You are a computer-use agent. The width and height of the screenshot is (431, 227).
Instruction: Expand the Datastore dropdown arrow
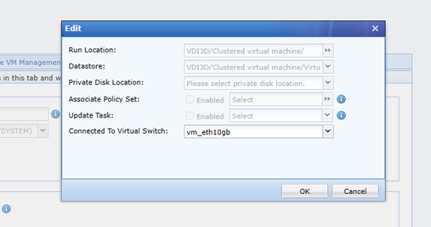(x=328, y=67)
